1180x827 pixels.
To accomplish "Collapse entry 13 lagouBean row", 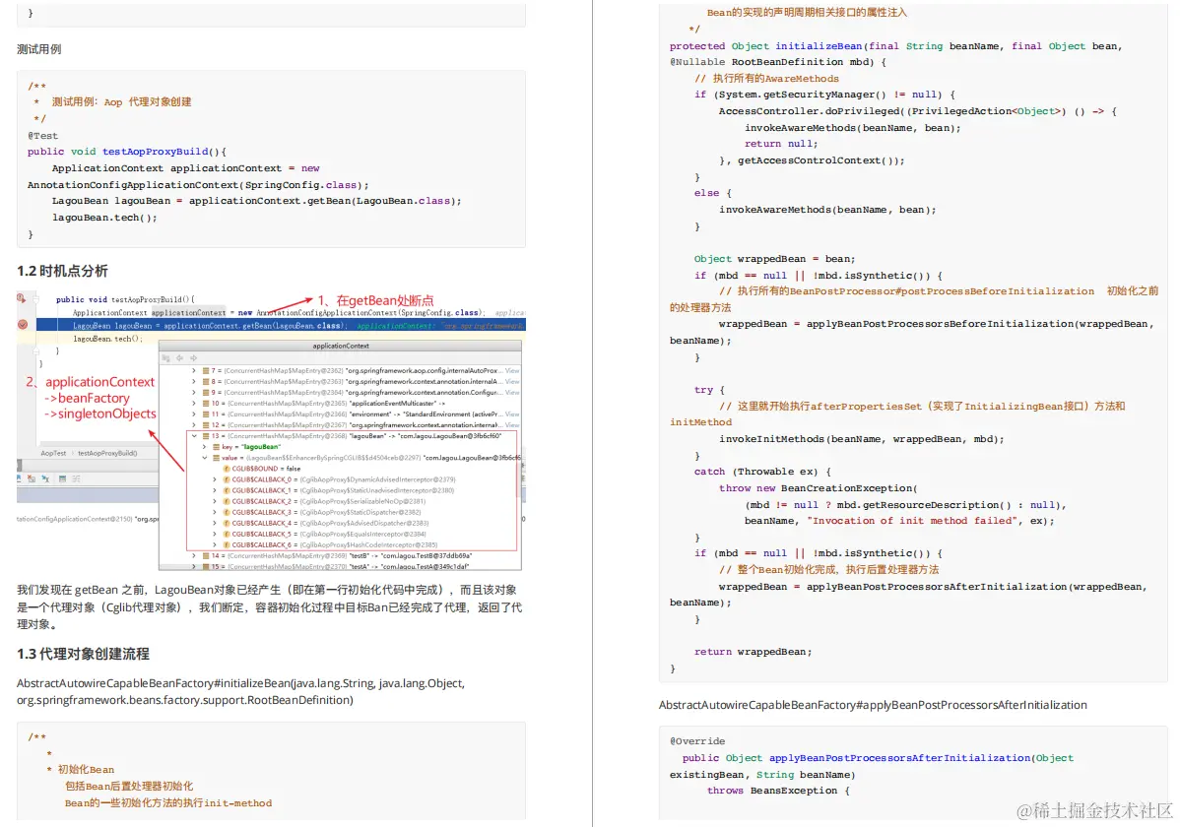I will 194,436.
